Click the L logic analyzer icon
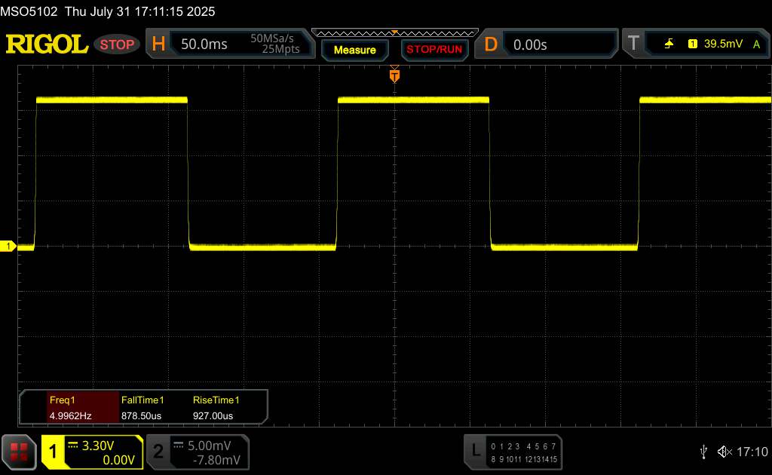This screenshot has height=475, width=772. coord(475,451)
